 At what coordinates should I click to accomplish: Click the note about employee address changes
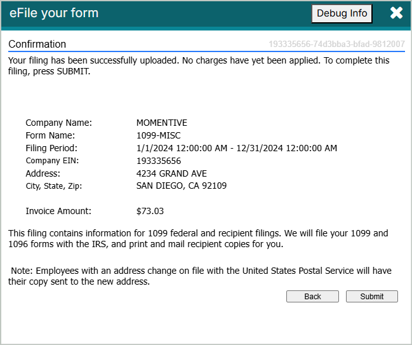coord(200,276)
